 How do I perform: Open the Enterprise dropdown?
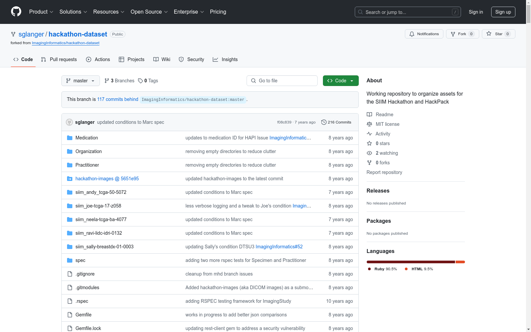point(189,12)
